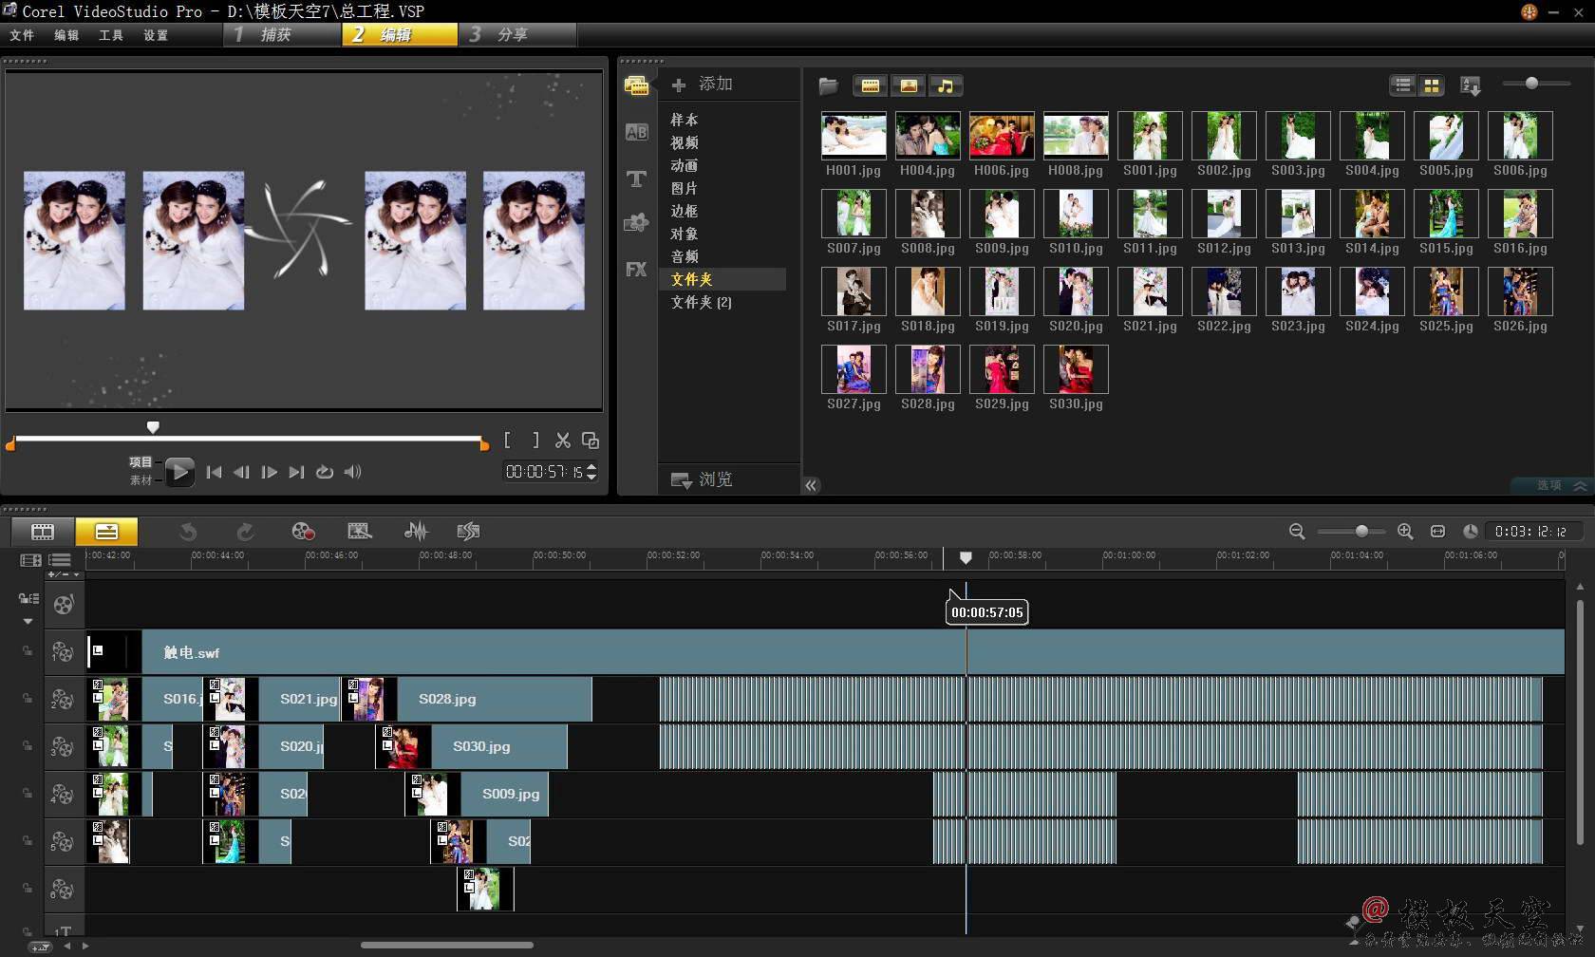
Task: Enlarge the preview window icon
Action: click(590, 441)
